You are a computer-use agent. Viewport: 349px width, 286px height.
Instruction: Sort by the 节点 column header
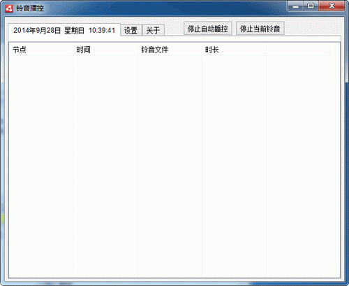(x=42, y=50)
